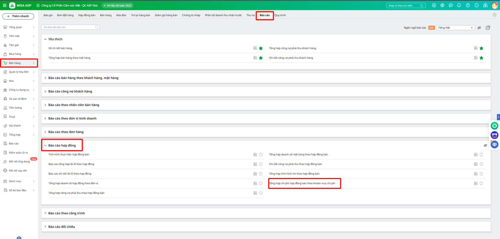Select Kho in the left sidebar
Viewport: 500px width, 239px height.
coord(12,81)
